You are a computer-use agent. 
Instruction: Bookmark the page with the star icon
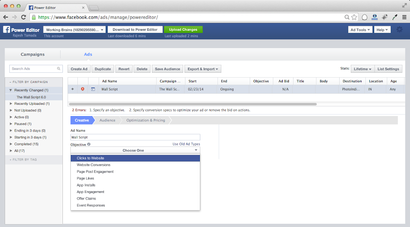(354, 17)
